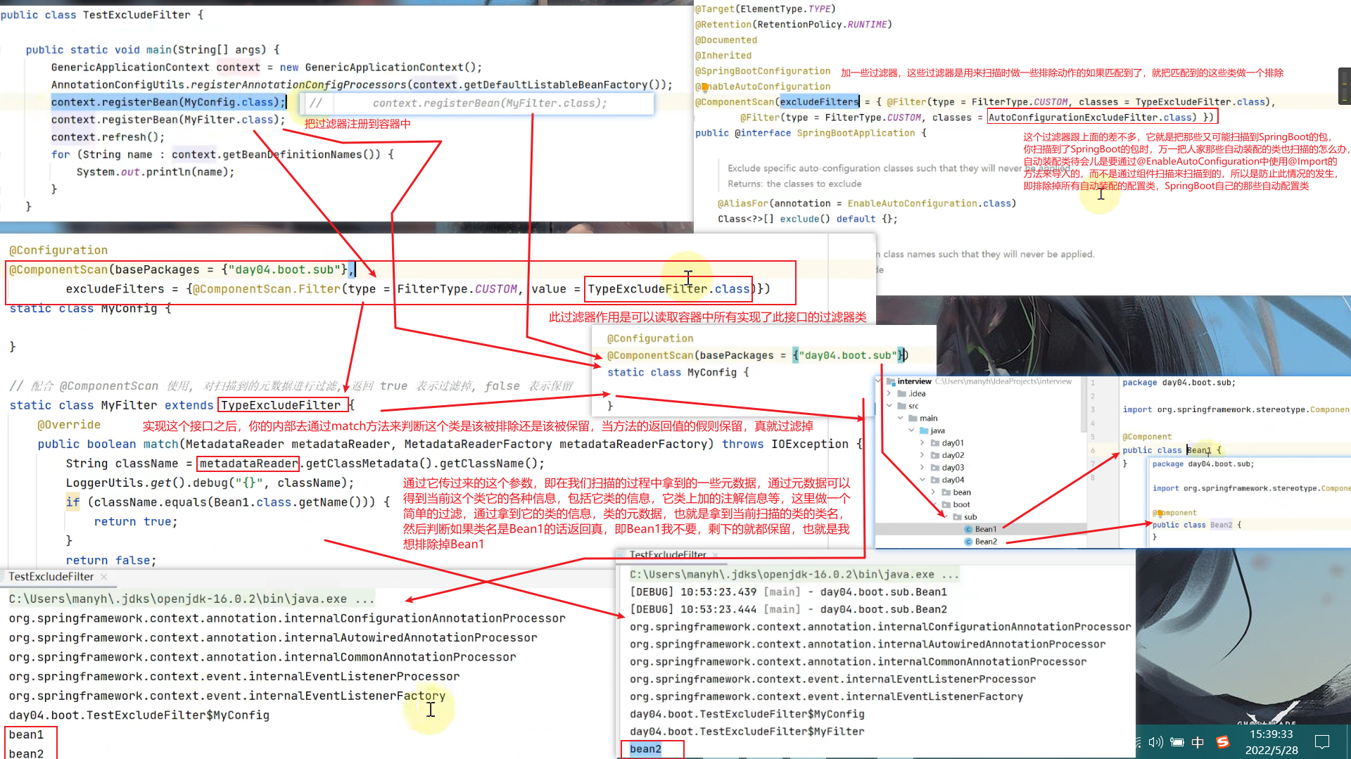Image resolution: width=1351 pixels, height=759 pixels.
Task: Click the day02 package icon
Action: pos(935,455)
